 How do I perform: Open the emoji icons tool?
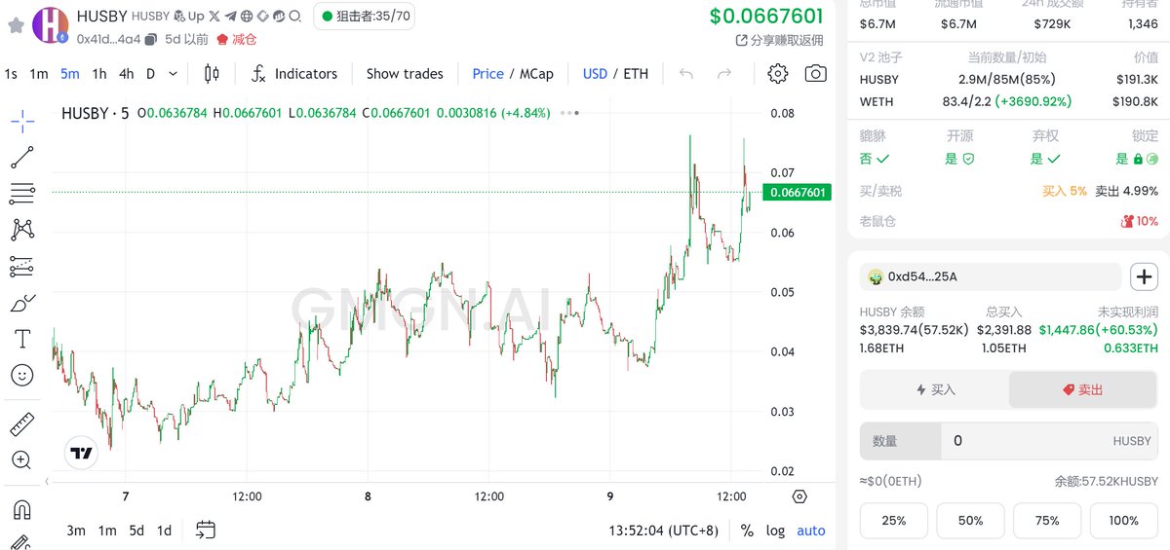coord(21,375)
